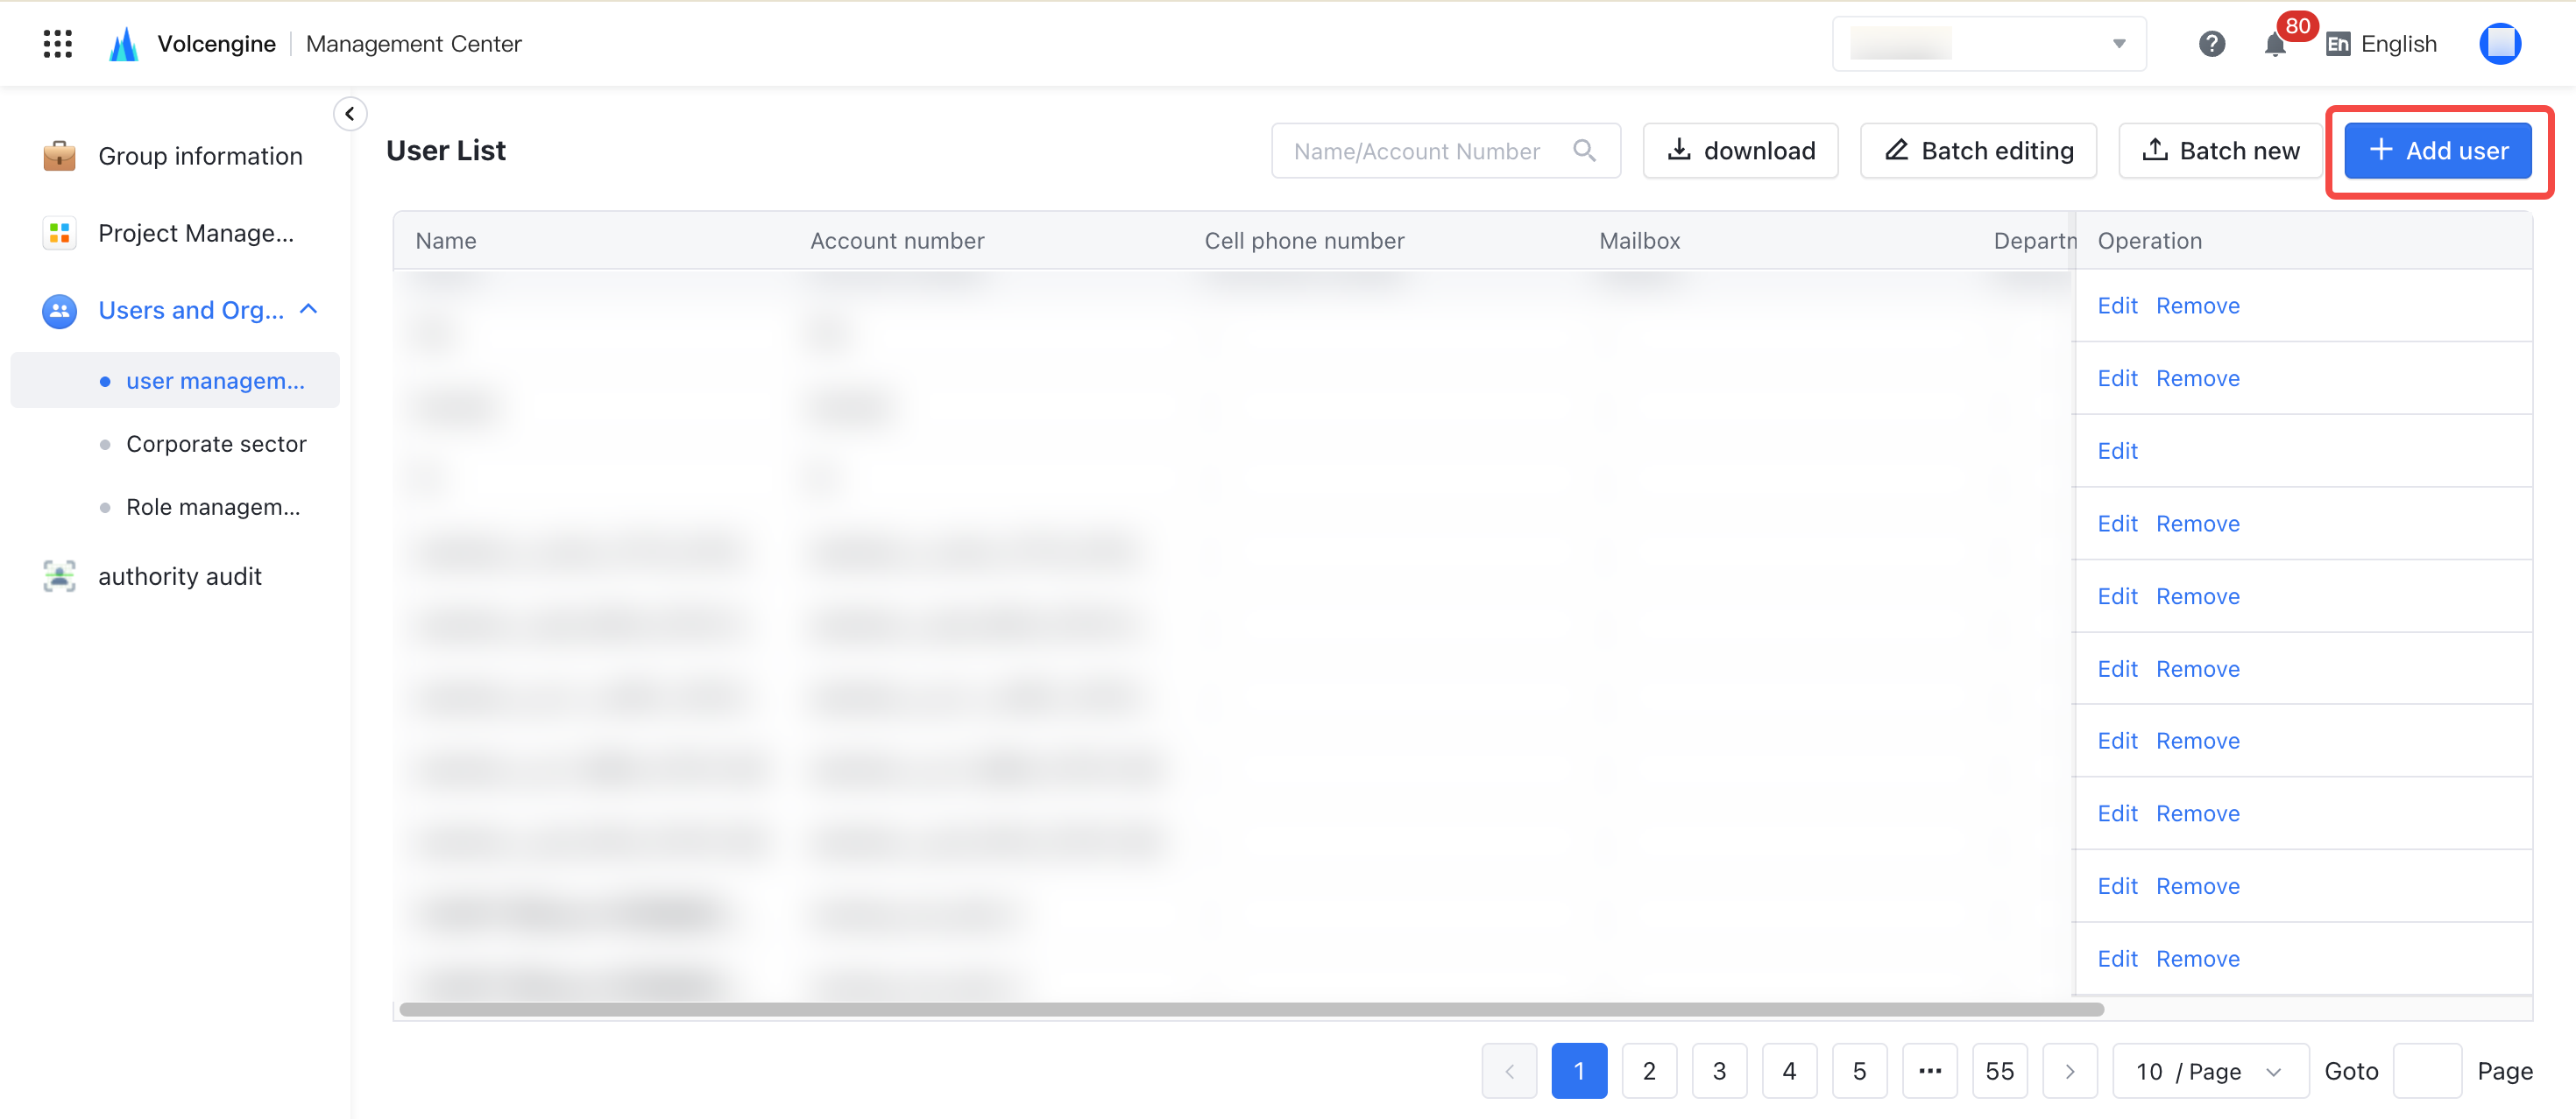Click the download button
The height and width of the screenshot is (1119, 2576).
pos(1740,151)
